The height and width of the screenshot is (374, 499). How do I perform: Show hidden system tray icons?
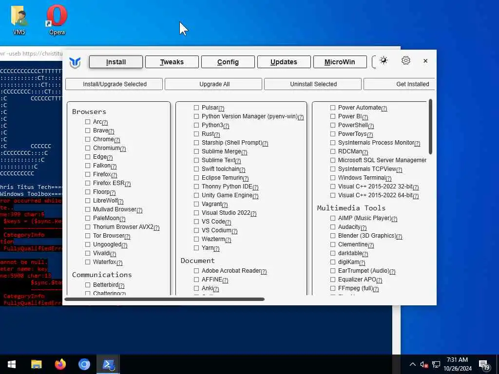[412, 364]
